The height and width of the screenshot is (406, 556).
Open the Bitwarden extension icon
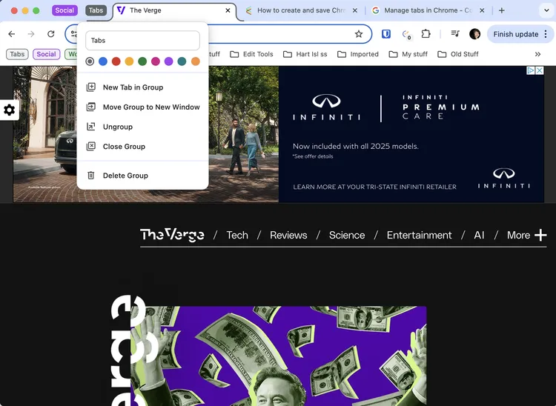tap(386, 34)
